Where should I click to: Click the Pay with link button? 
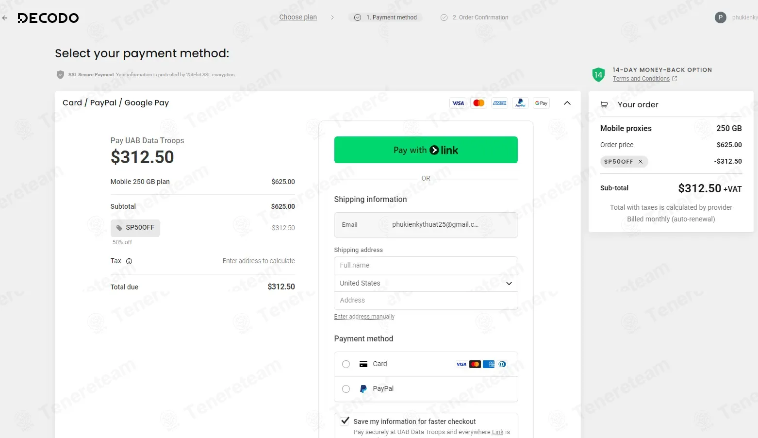426,150
